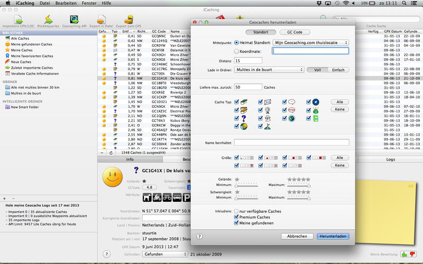423x264 pixels.
Task: Switch to the Standort tab
Action: [x=261, y=32]
